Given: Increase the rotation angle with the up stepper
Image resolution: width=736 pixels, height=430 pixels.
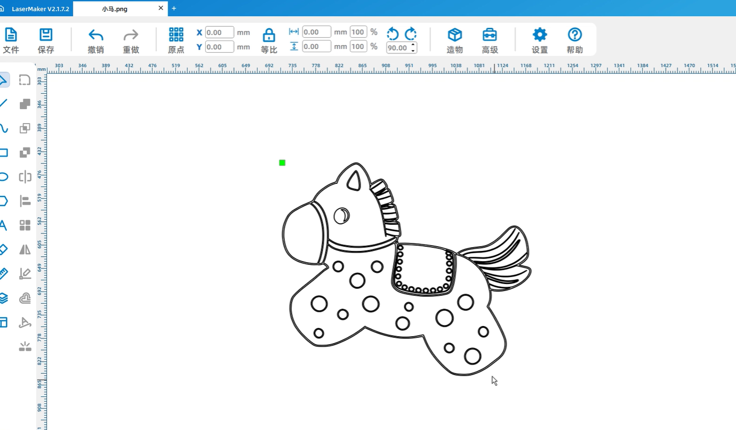Looking at the screenshot, I should 413,45.
